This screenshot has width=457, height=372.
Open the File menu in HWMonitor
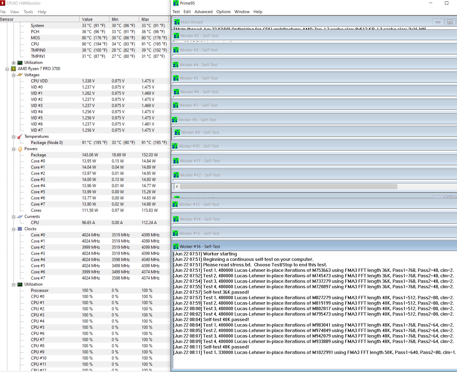pyautogui.click(x=3, y=12)
